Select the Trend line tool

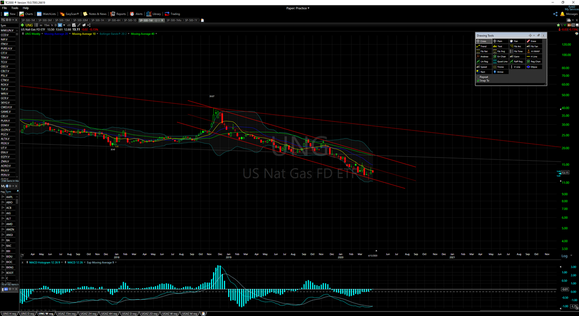click(x=483, y=46)
